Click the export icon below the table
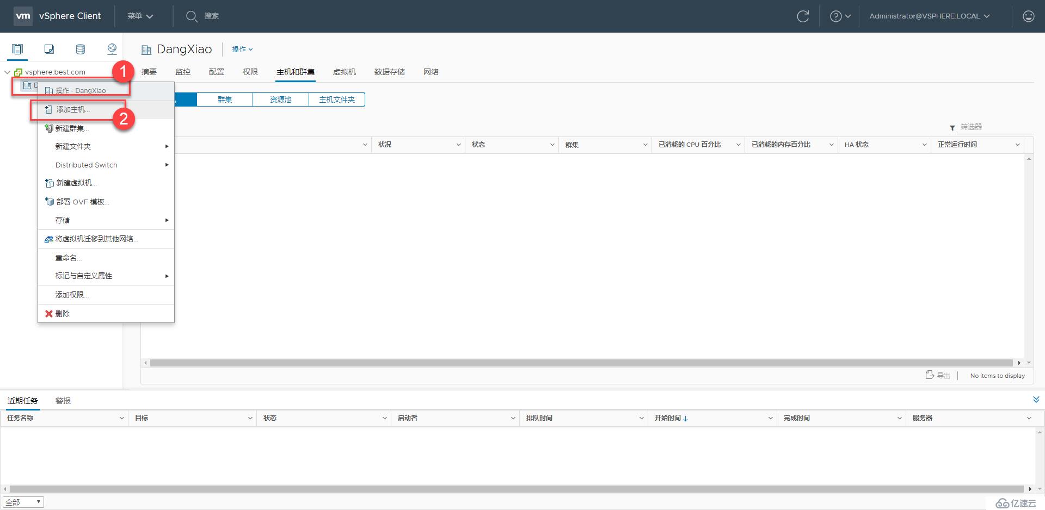 click(930, 375)
